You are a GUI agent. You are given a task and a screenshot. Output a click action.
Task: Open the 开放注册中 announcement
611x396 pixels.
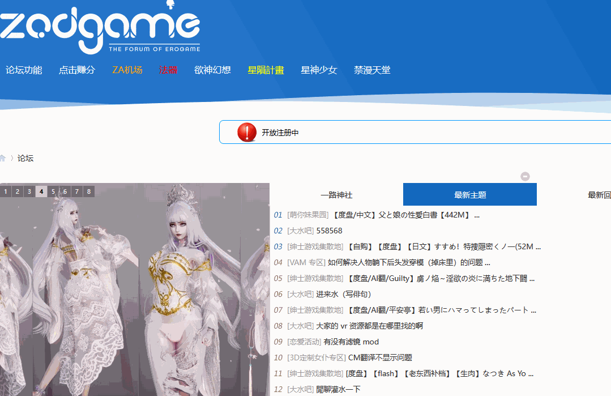[280, 133]
